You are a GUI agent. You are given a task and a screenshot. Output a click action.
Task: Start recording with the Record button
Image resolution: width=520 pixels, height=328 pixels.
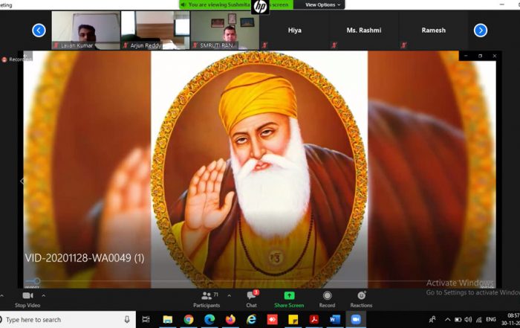pyautogui.click(x=327, y=300)
